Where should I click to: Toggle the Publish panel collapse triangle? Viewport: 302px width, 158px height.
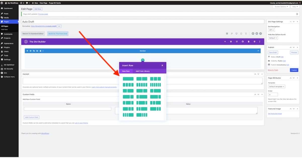(x=298, y=47)
